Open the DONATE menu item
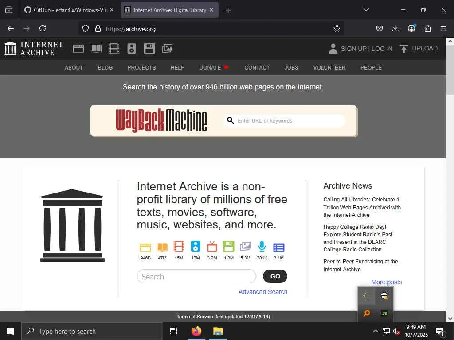Viewport: 454px width, 340px height. coord(214,67)
